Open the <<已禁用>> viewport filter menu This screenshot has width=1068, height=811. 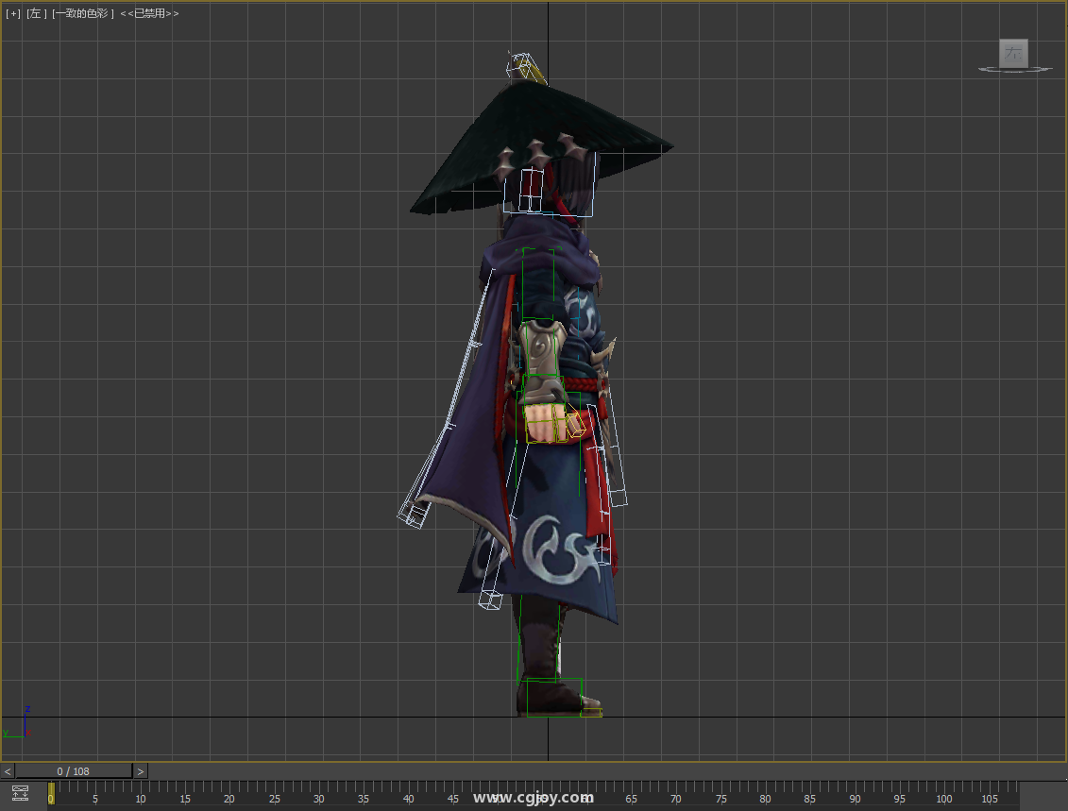pos(149,14)
